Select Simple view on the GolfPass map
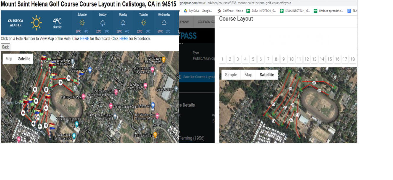The width and height of the screenshot is (393, 180). (x=231, y=75)
